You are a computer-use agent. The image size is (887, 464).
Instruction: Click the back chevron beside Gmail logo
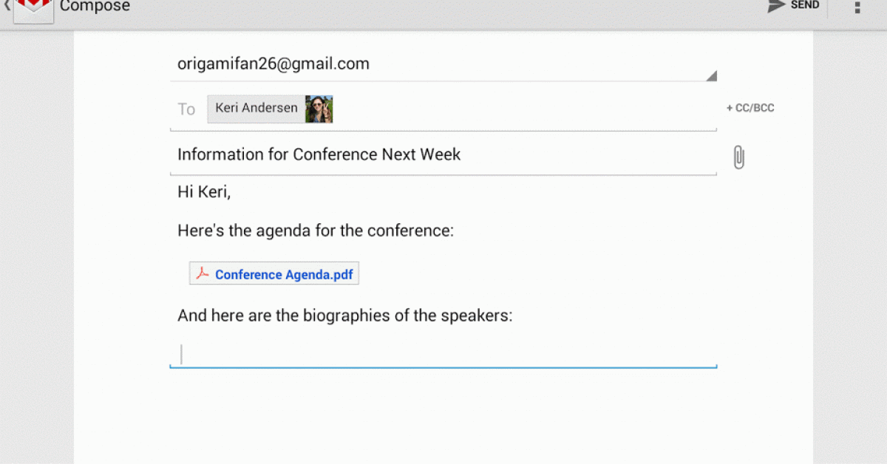tap(7, 6)
